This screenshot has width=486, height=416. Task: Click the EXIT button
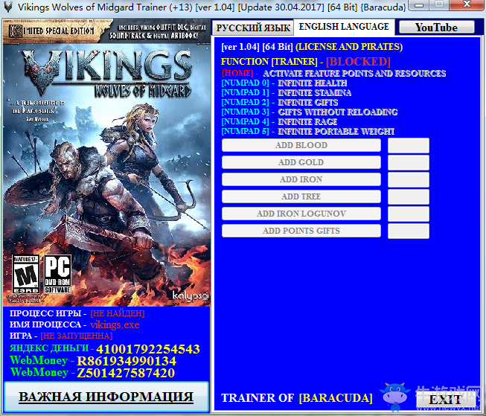pyautogui.click(x=445, y=400)
